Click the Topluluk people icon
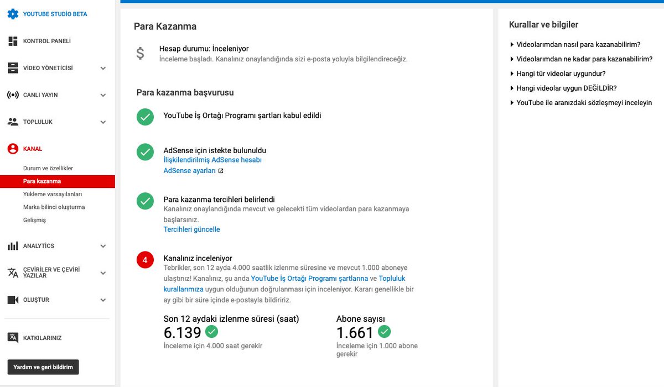This screenshot has height=387, width=664. pos(13,122)
